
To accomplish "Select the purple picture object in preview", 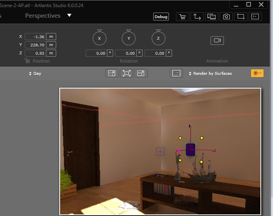I will 190,150.
